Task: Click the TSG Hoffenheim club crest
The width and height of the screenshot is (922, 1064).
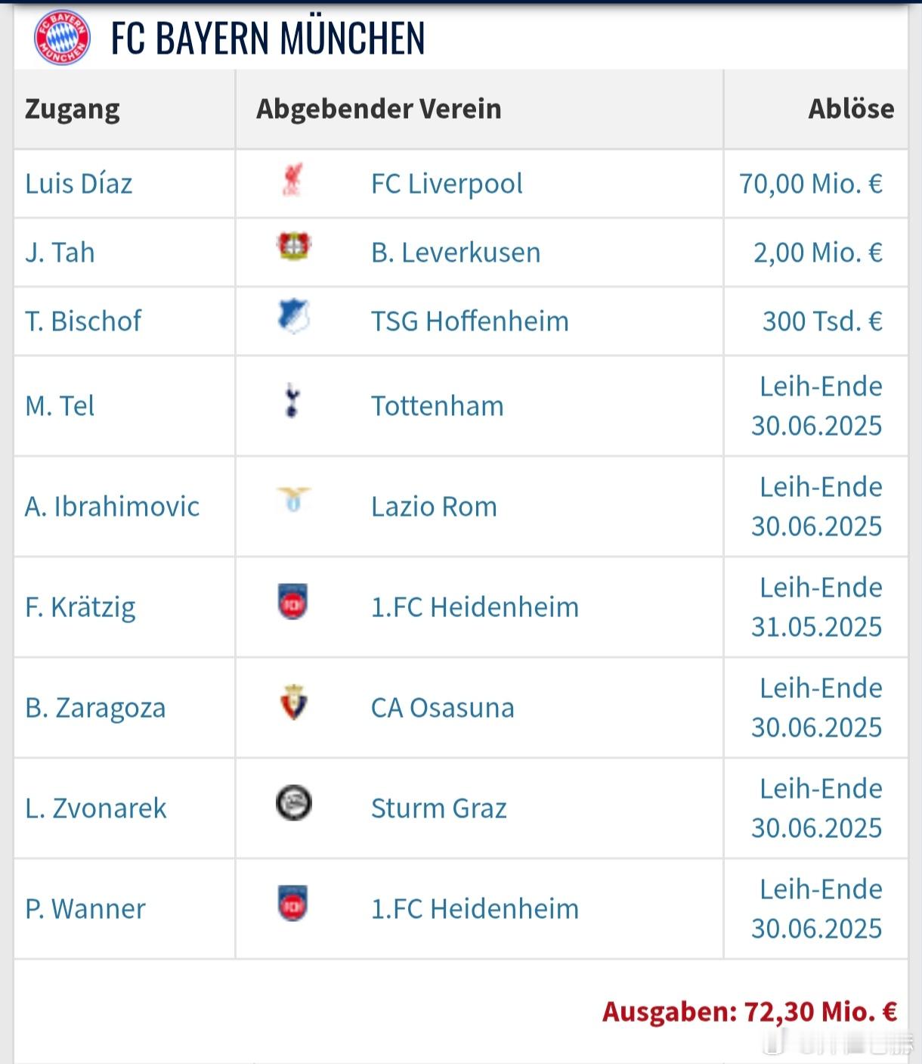Action: [x=294, y=315]
